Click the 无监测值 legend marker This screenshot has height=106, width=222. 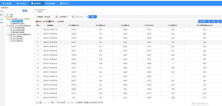click(x=56, y=21)
